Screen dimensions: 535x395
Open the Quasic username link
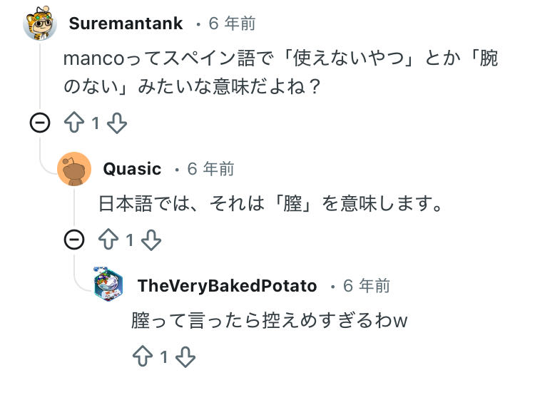pos(132,169)
